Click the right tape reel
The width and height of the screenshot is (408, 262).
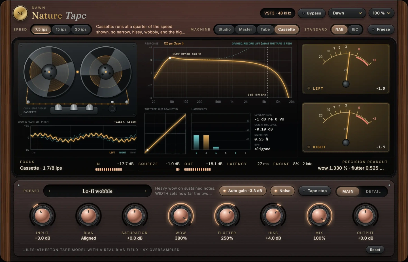106,72
